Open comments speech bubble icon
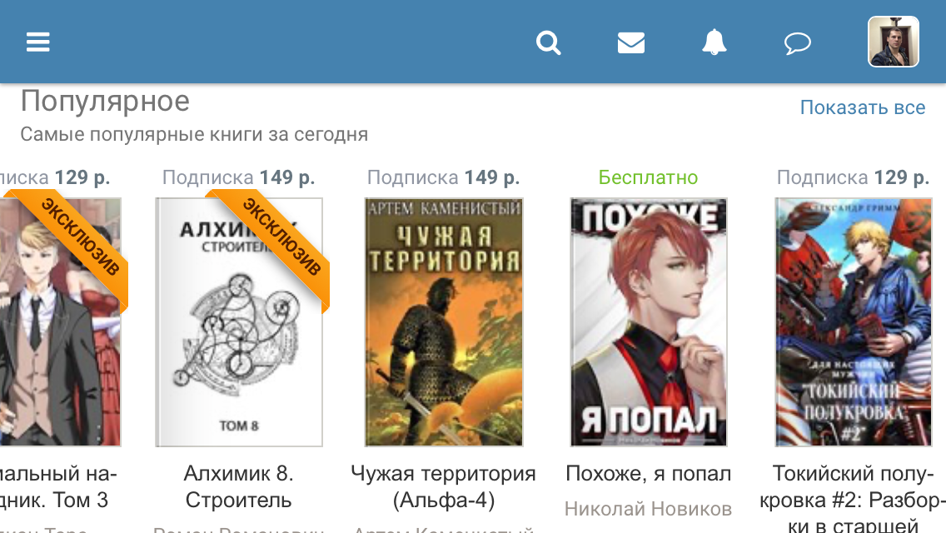The image size is (946, 533). [797, 43]
